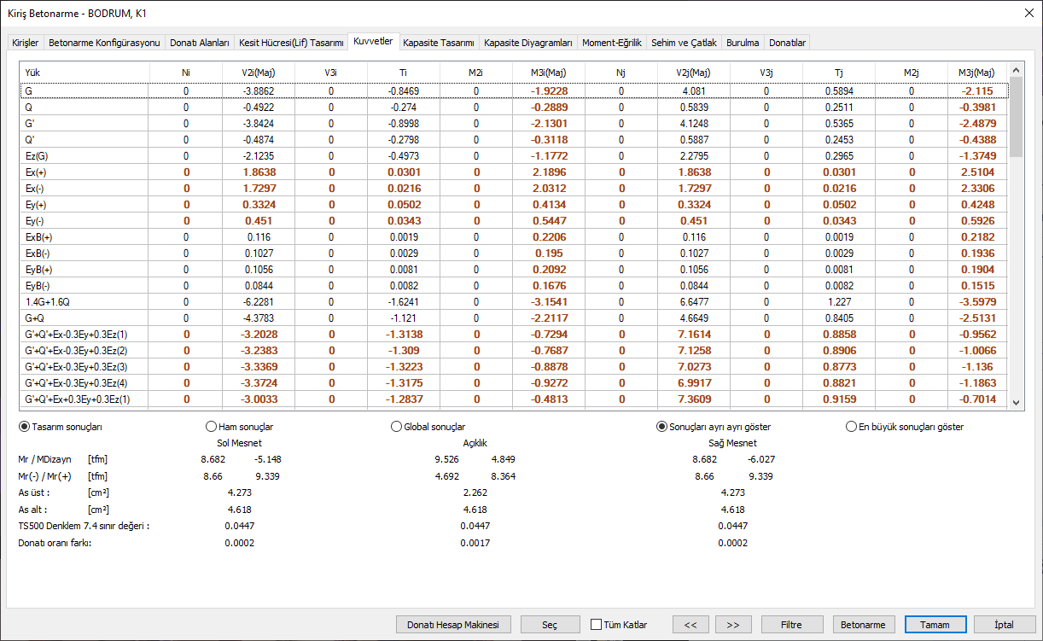This screenshot has width=1043, height=641.
Task: Switch to the Kirişler tab
Action: (x=25, y=43)
